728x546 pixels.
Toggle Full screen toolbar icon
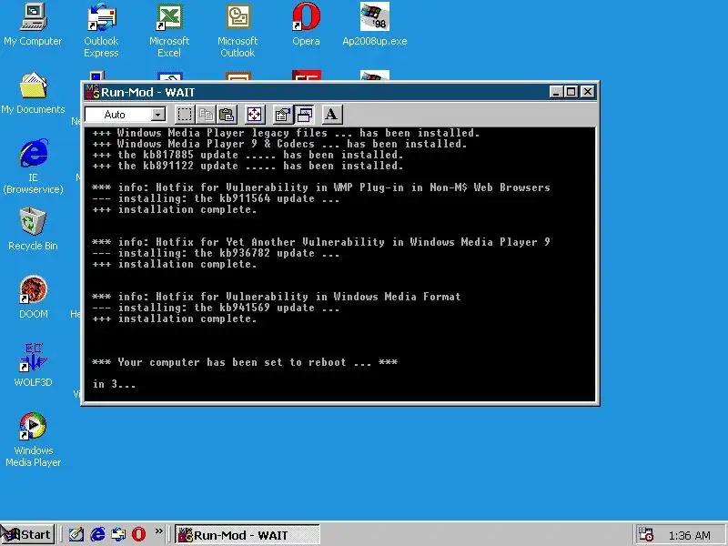click(255, 115)
